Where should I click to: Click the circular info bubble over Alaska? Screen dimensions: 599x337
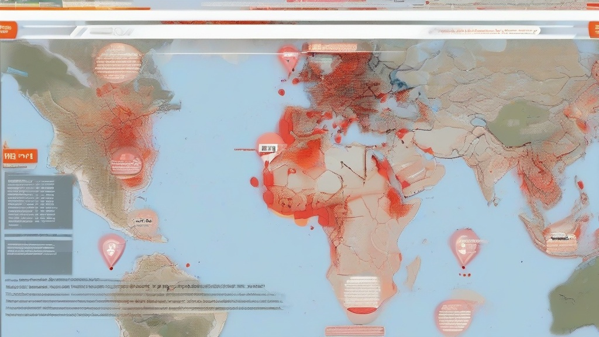(x=118, y=62)
